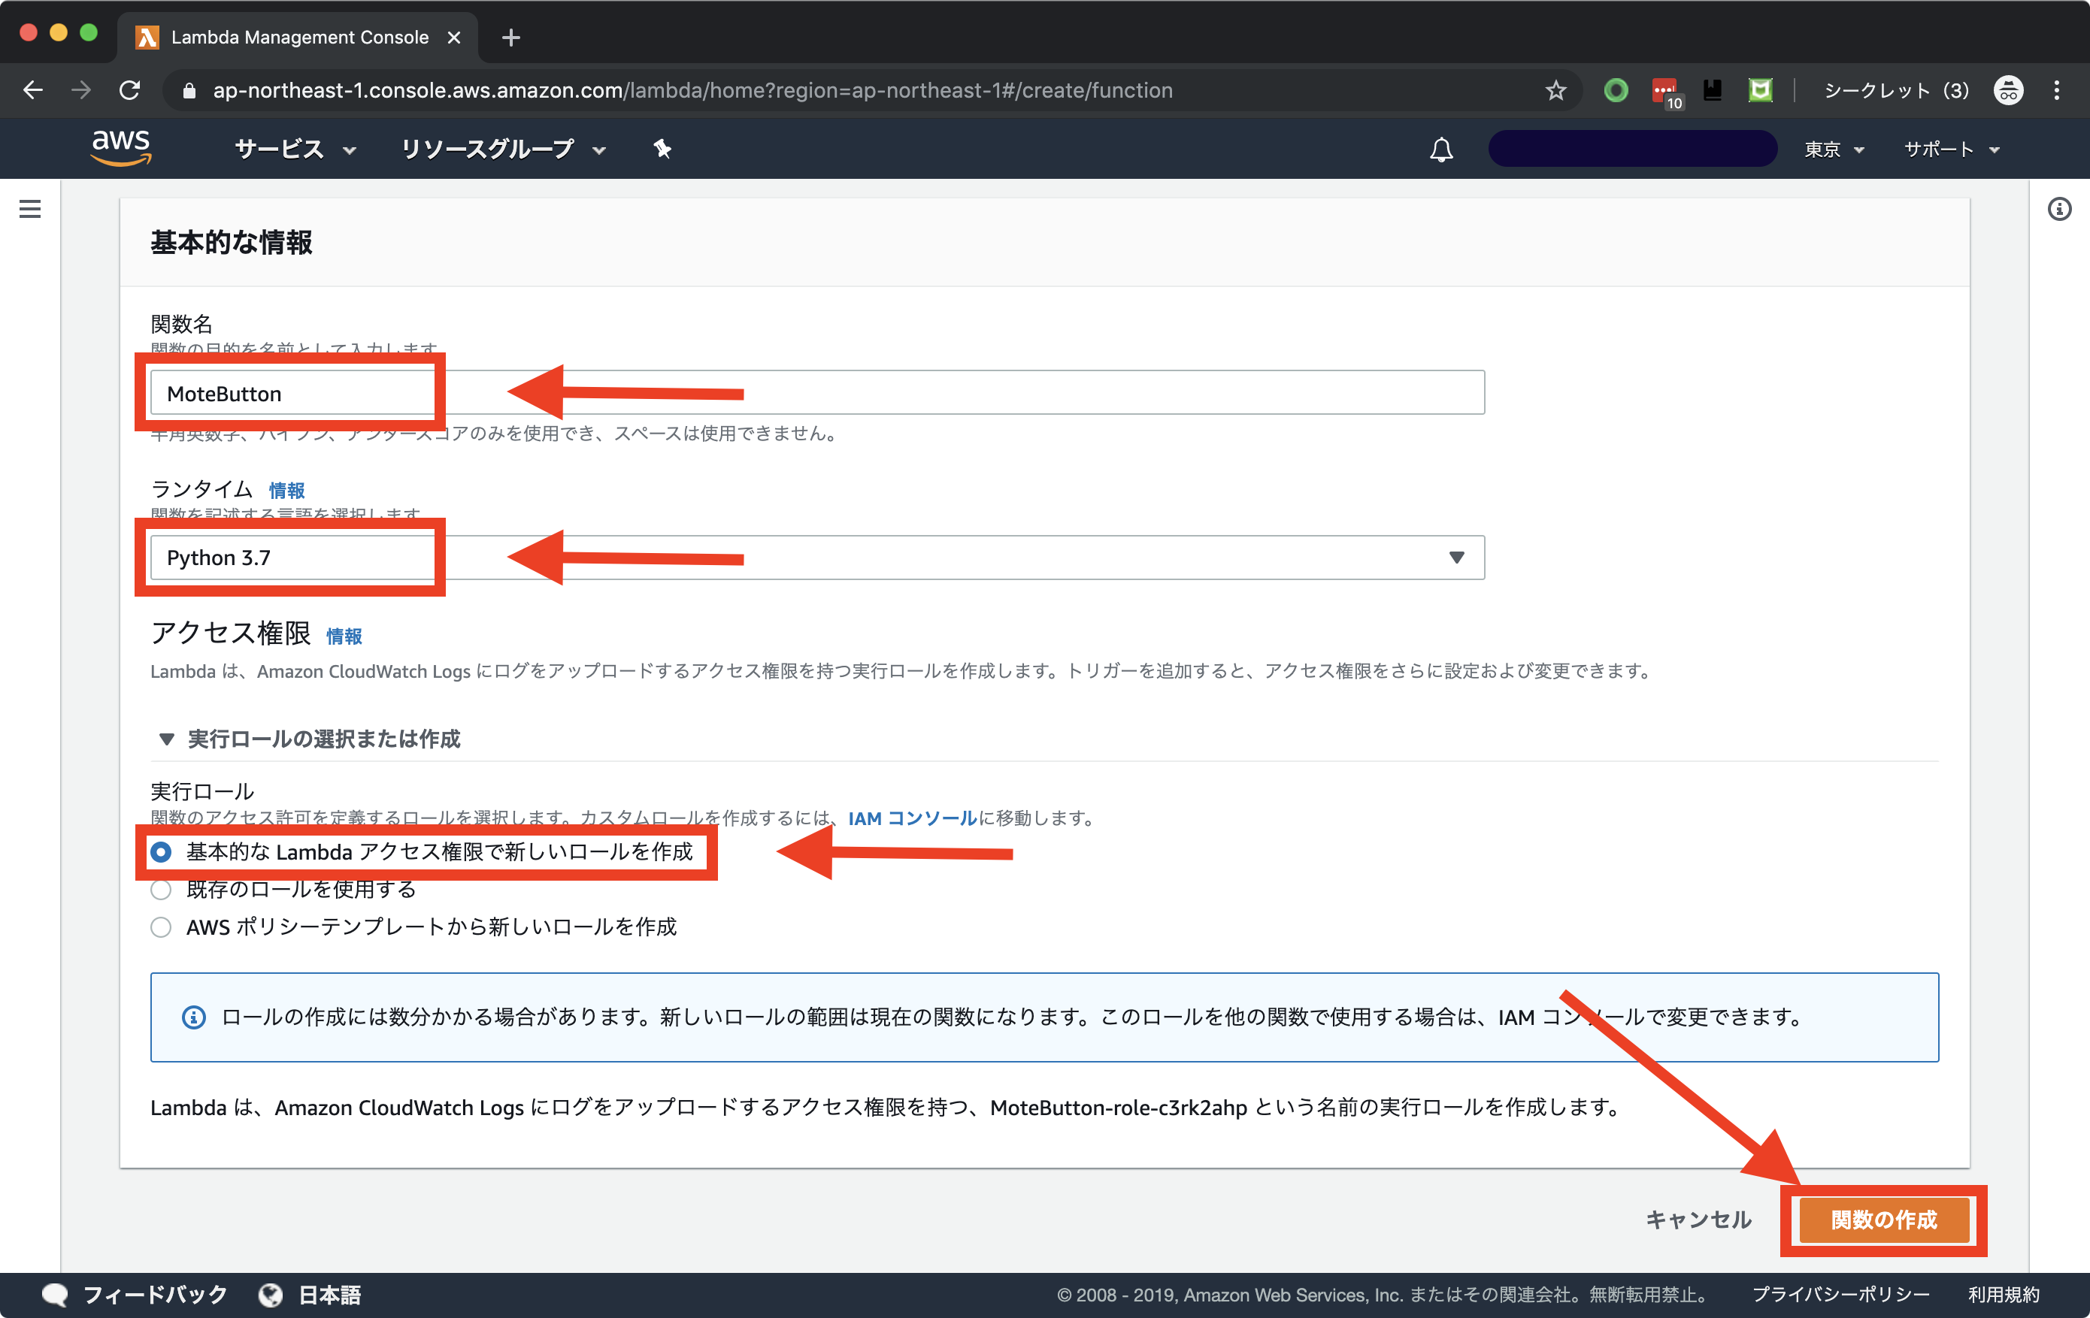Click the AWS logo home icon
This screenshot has height=1318, width=2090.
point(120,148)
